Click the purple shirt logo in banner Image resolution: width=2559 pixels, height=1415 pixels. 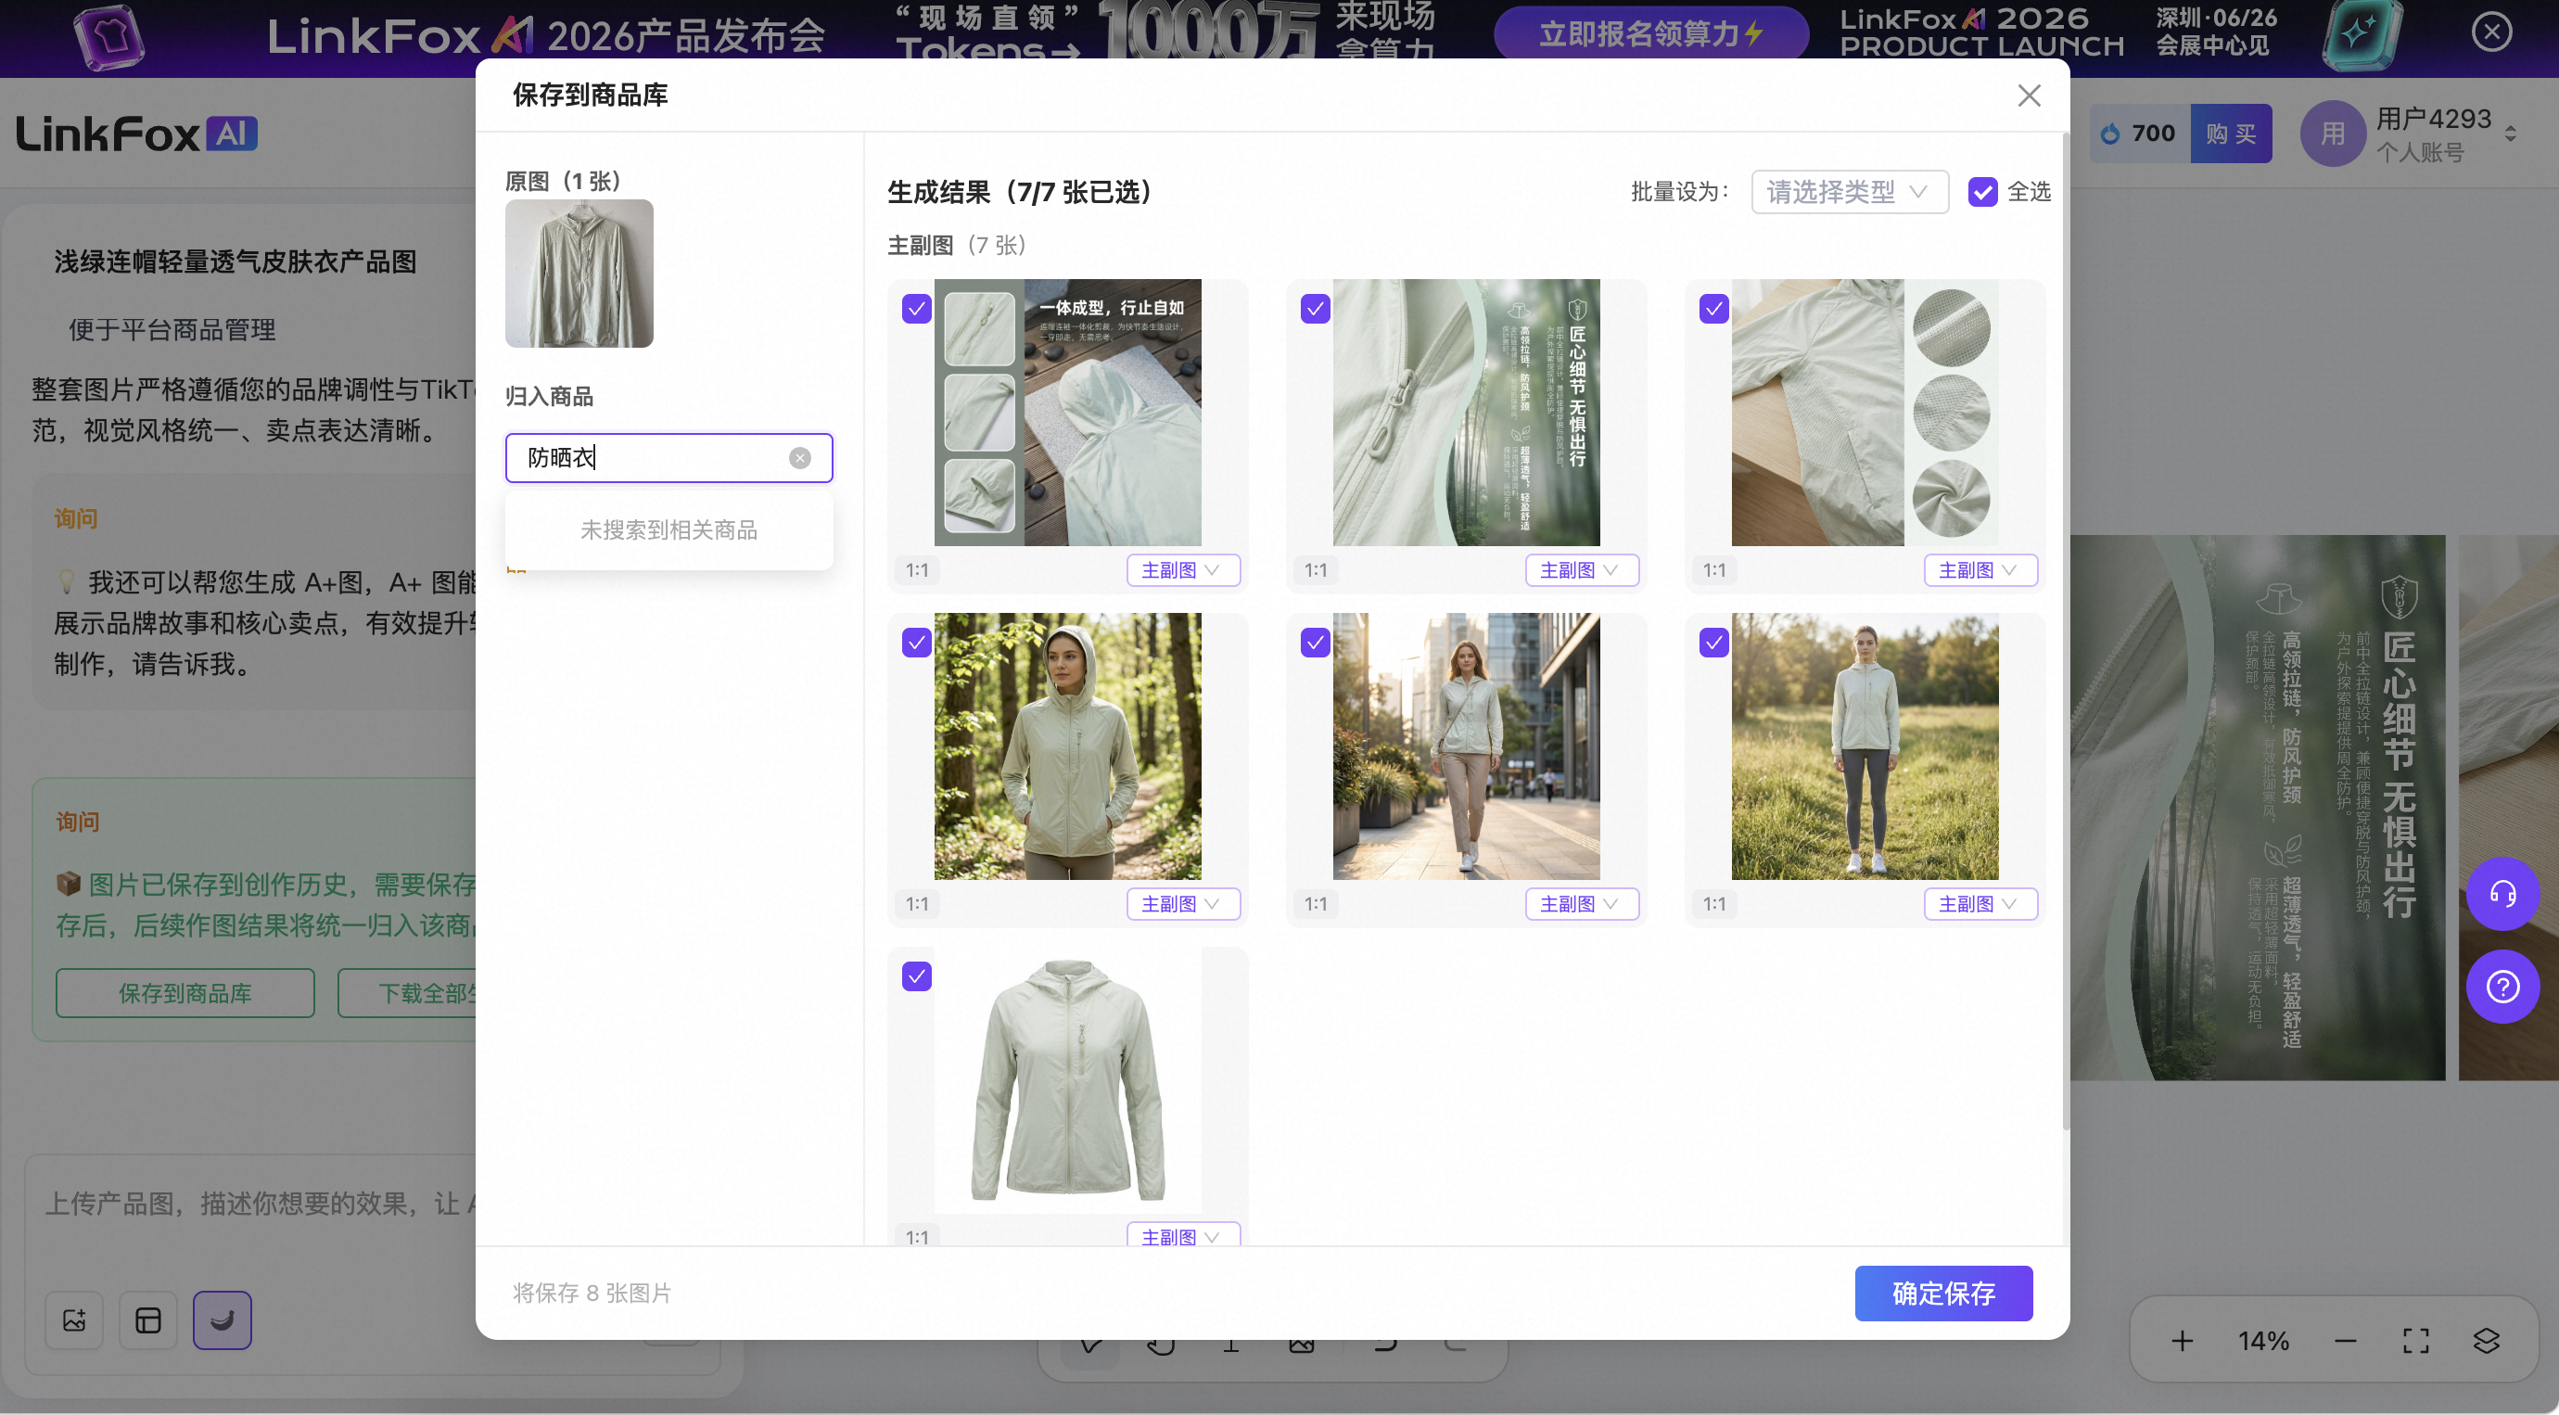pyautogui.click(x=109, y=37)
